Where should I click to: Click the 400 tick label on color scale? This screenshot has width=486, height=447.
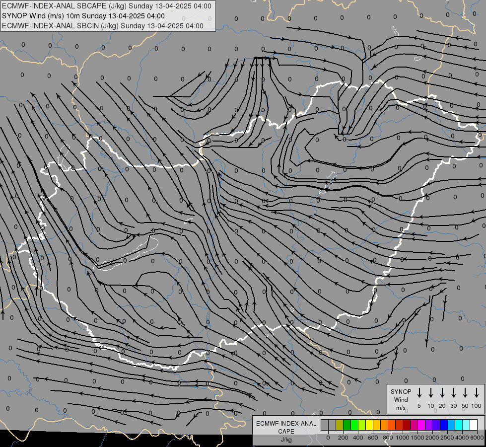coord(358,438)
